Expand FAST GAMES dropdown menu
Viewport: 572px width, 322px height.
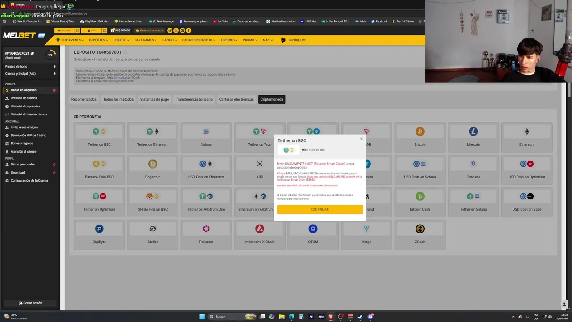[x=146, y=40]
